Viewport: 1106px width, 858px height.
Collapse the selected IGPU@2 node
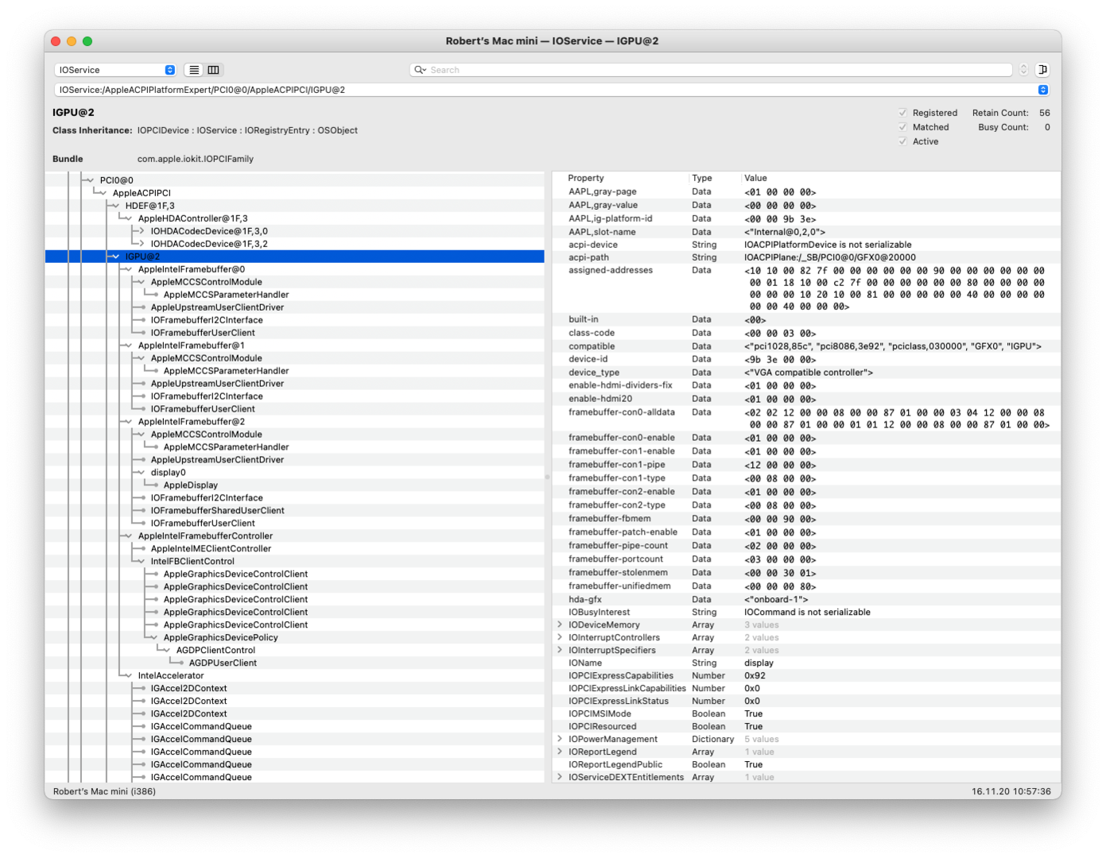click(115, 257)
